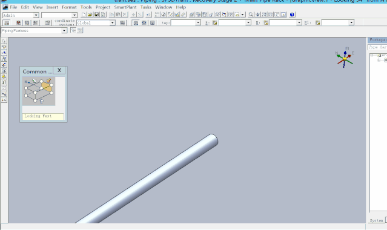This screenshot has width=387, height=230.
Task: Open the View menu
Action: [x=38, y=7]
